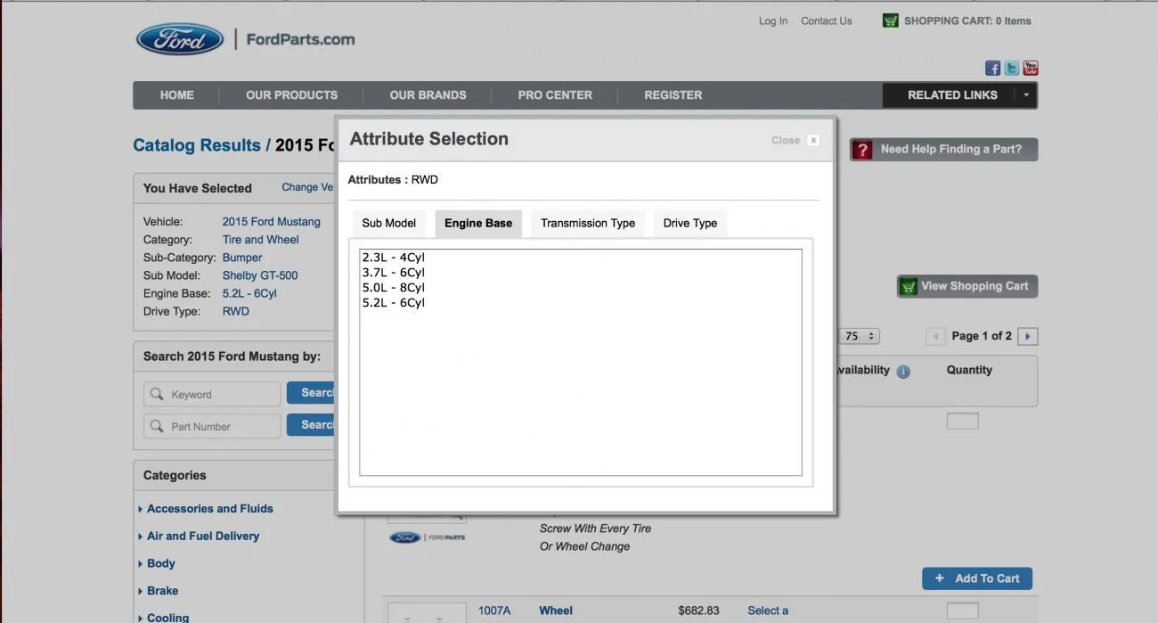The height and width of the screenshot is (623, 1158).
Task: Click the Wheel product name link
Action: [556, 611]
